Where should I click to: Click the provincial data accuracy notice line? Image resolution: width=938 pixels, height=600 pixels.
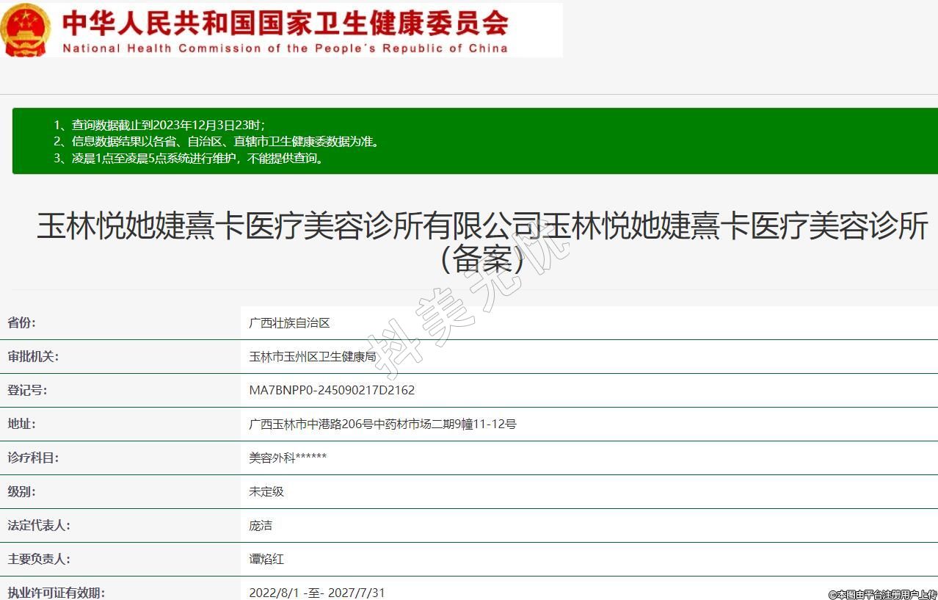click(x=218, y=141)
